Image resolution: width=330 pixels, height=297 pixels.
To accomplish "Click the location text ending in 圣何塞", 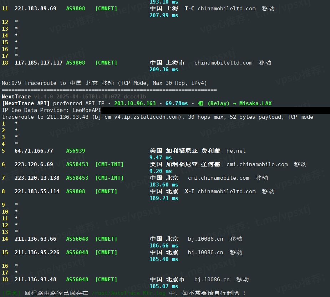I will pyautogui.click(x=185, y=164).
